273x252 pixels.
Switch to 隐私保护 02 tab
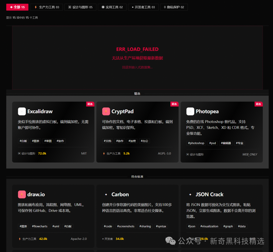(x=174, y=7)
